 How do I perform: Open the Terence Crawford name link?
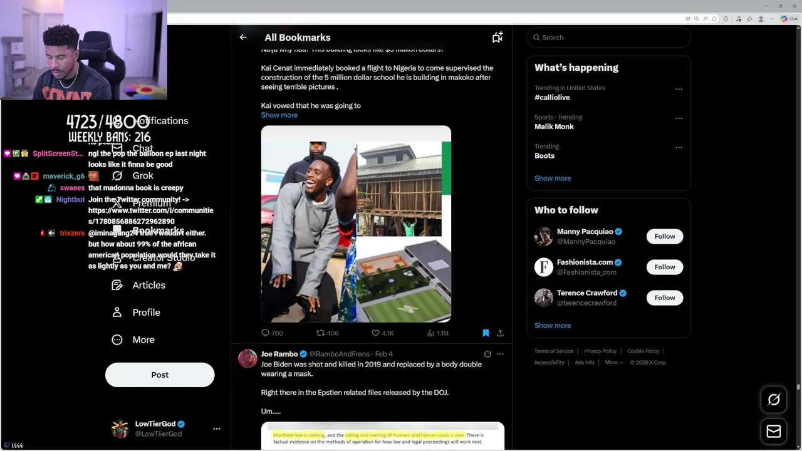[x=587, y=293]
